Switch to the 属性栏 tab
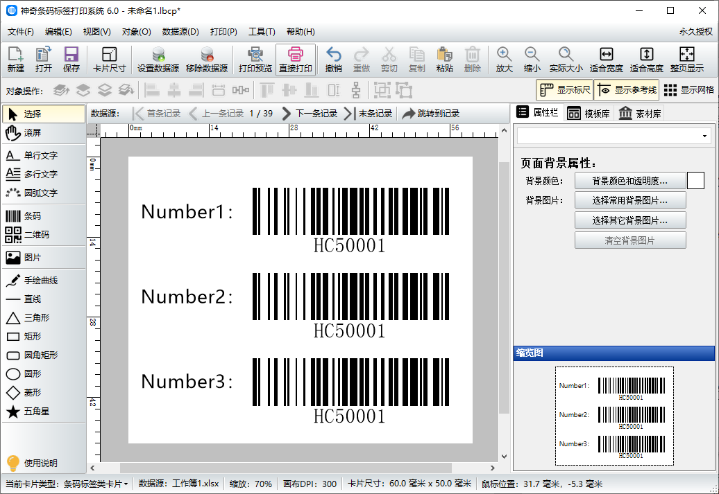Viewport: 719px width, 494px height. click(537, 113)
